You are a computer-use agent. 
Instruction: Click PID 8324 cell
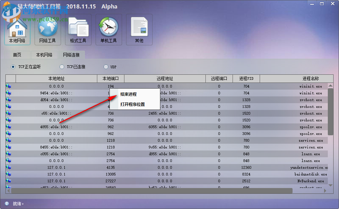246,174
